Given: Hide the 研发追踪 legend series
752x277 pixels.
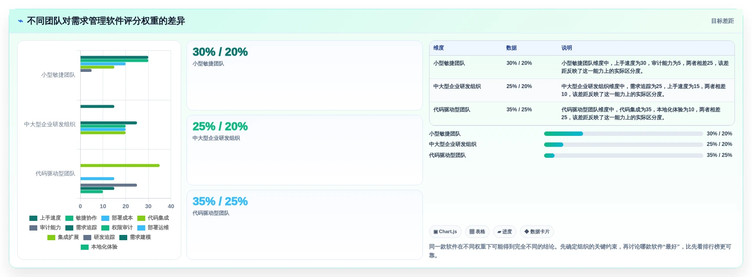Looking at the screenshot, I should pos(99,237).
